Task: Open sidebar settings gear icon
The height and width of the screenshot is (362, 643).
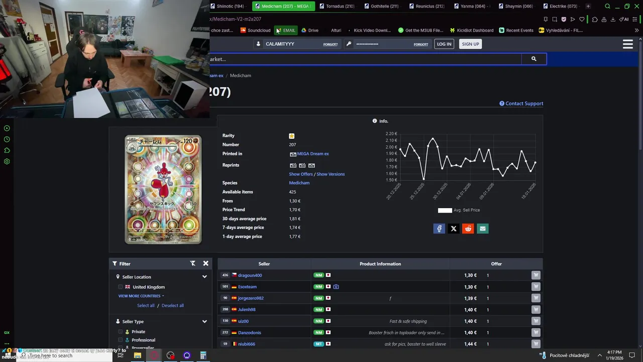Action: (x=7, y=161)
